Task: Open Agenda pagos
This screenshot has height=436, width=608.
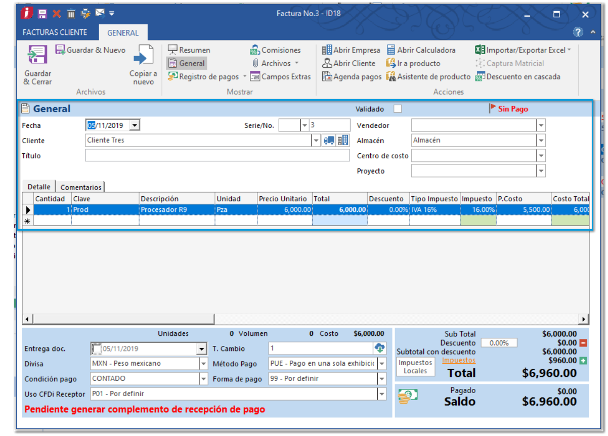Action: coord(352,77)
